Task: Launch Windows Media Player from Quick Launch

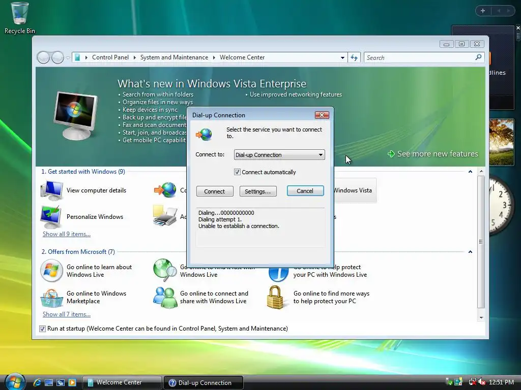Action: pos(72,382)
